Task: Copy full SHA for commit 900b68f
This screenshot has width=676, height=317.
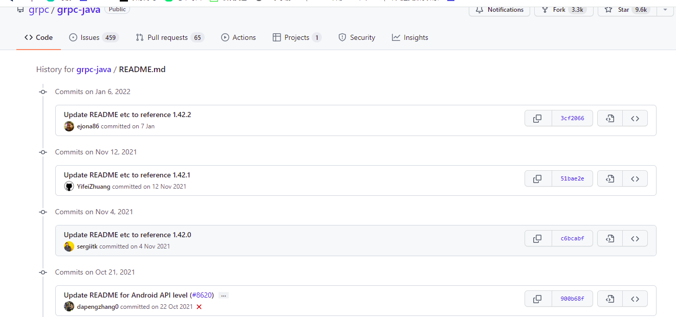Action: click(x=538, y=299)
